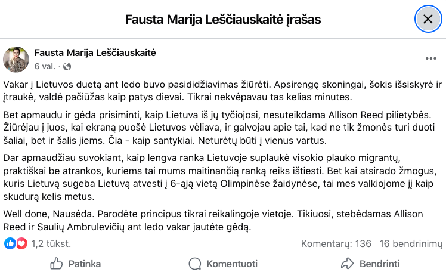Click the globe public-privacy icon
446x275 pixels.
tap(67, 66)
